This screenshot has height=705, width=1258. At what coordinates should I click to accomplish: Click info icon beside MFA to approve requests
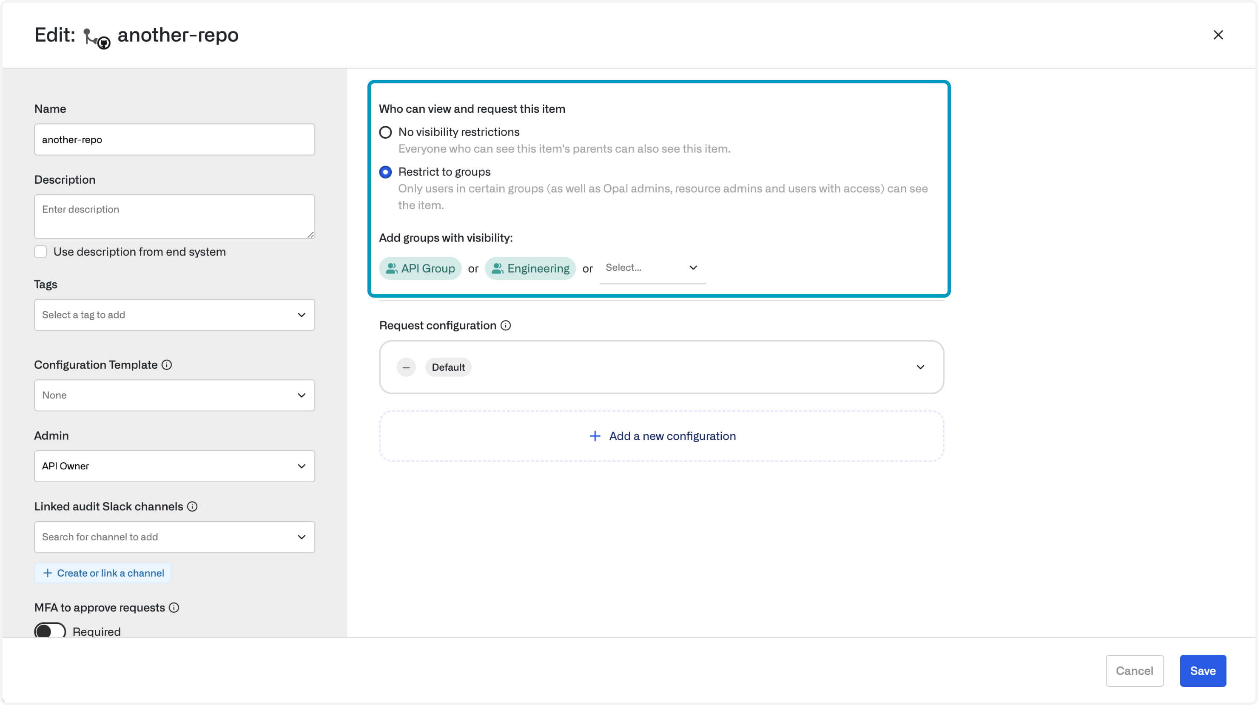[x=174, y=607]
